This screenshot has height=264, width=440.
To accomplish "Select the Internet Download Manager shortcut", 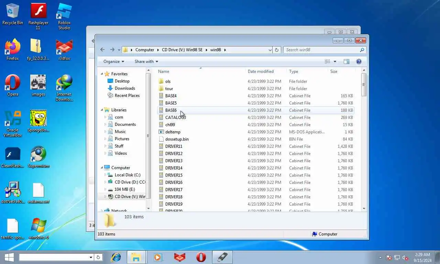I will coord(64,88).
